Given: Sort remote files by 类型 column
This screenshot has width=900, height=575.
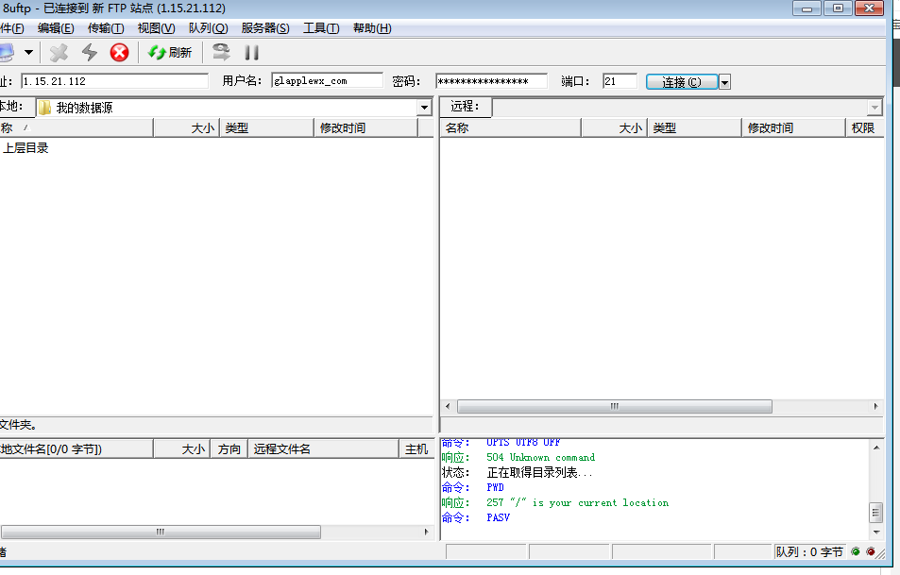Looking at the screenshot, I should [694, 128].
